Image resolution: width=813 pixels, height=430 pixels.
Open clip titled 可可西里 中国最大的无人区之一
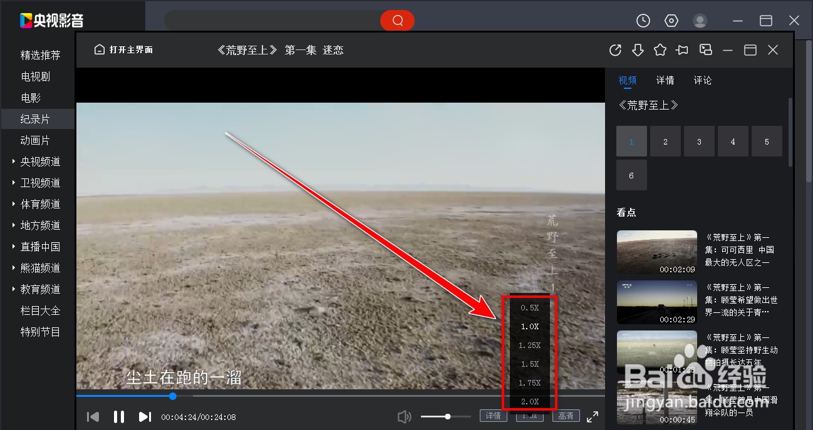[740, 250]
